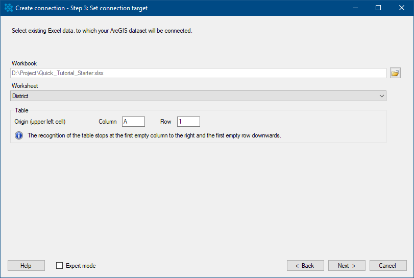Open the workbook browse folder icon
Screen dimensions: 414x278
click(395, 73)
